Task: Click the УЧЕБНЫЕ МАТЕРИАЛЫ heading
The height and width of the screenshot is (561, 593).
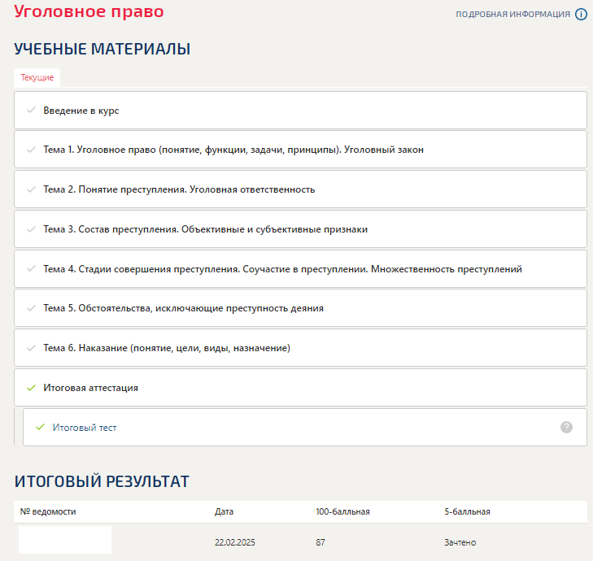Action: point(102,49)
